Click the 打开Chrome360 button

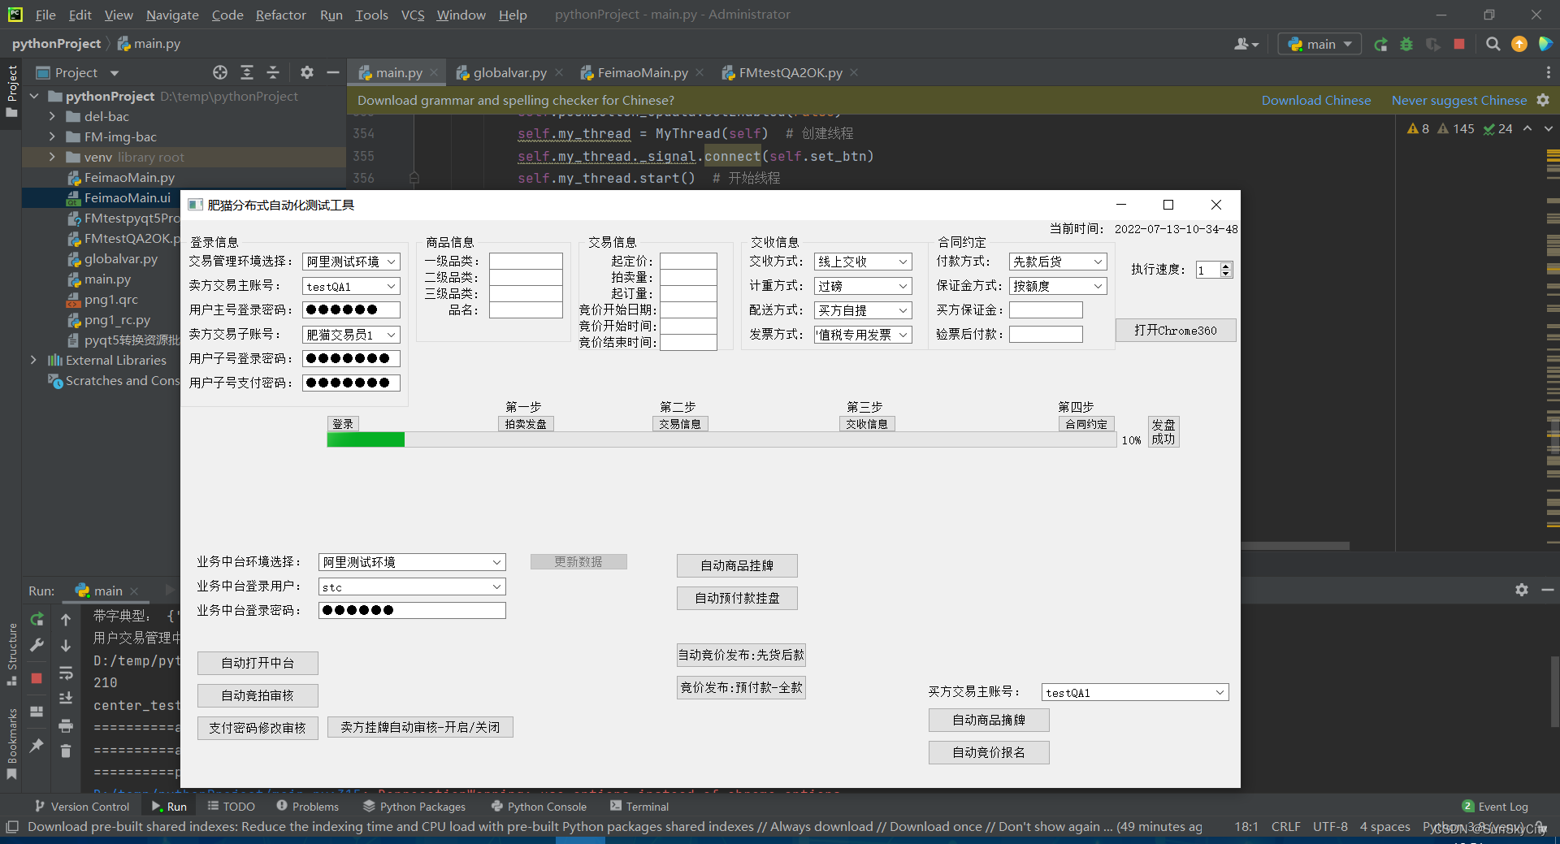pyautogui.click(x=1176, y=330)
